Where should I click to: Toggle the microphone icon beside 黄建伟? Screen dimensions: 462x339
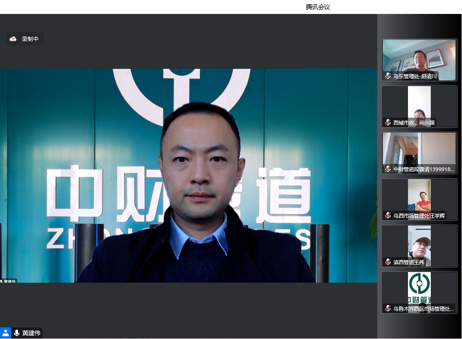pos(17,333)
